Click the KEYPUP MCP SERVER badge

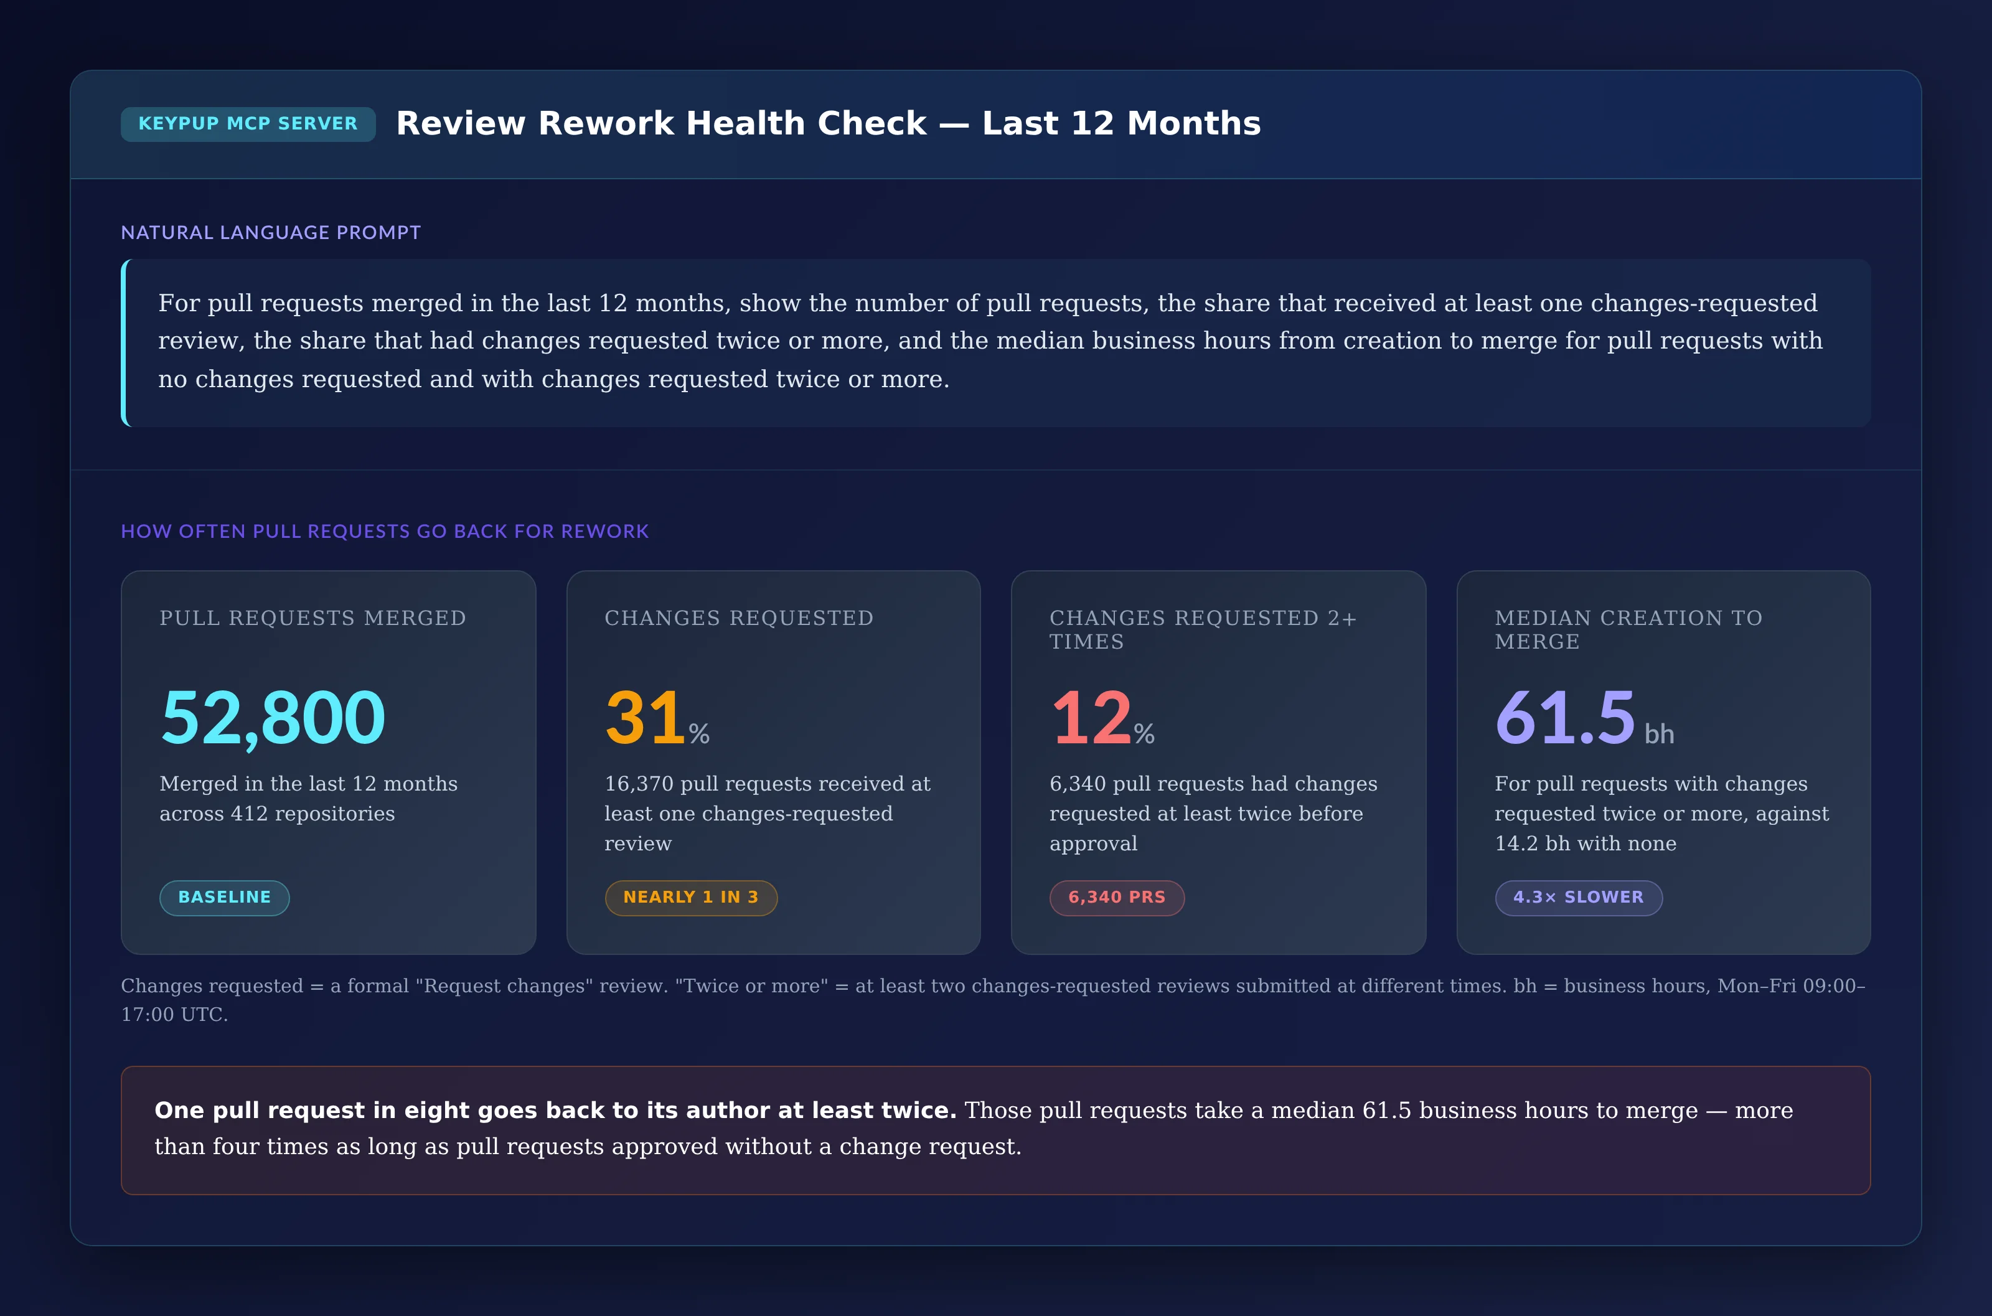[248, 123]
